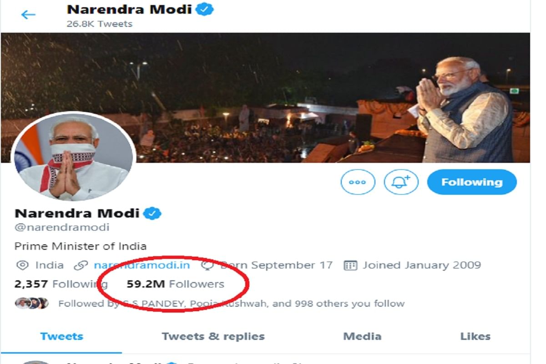Viewport: 546px width, 364px height.
Task: Open the 59.2M Followers list
Action: point(175,284)
